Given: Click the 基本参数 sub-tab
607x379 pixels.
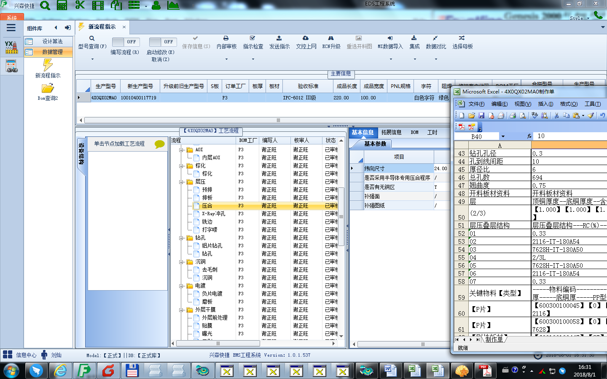Looking at the screenshot, I should click(x=375, y=144).
